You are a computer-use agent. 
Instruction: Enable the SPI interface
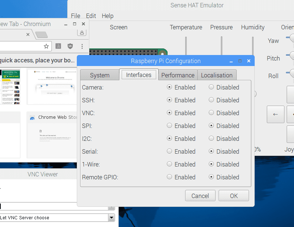[x=169, y=126]
